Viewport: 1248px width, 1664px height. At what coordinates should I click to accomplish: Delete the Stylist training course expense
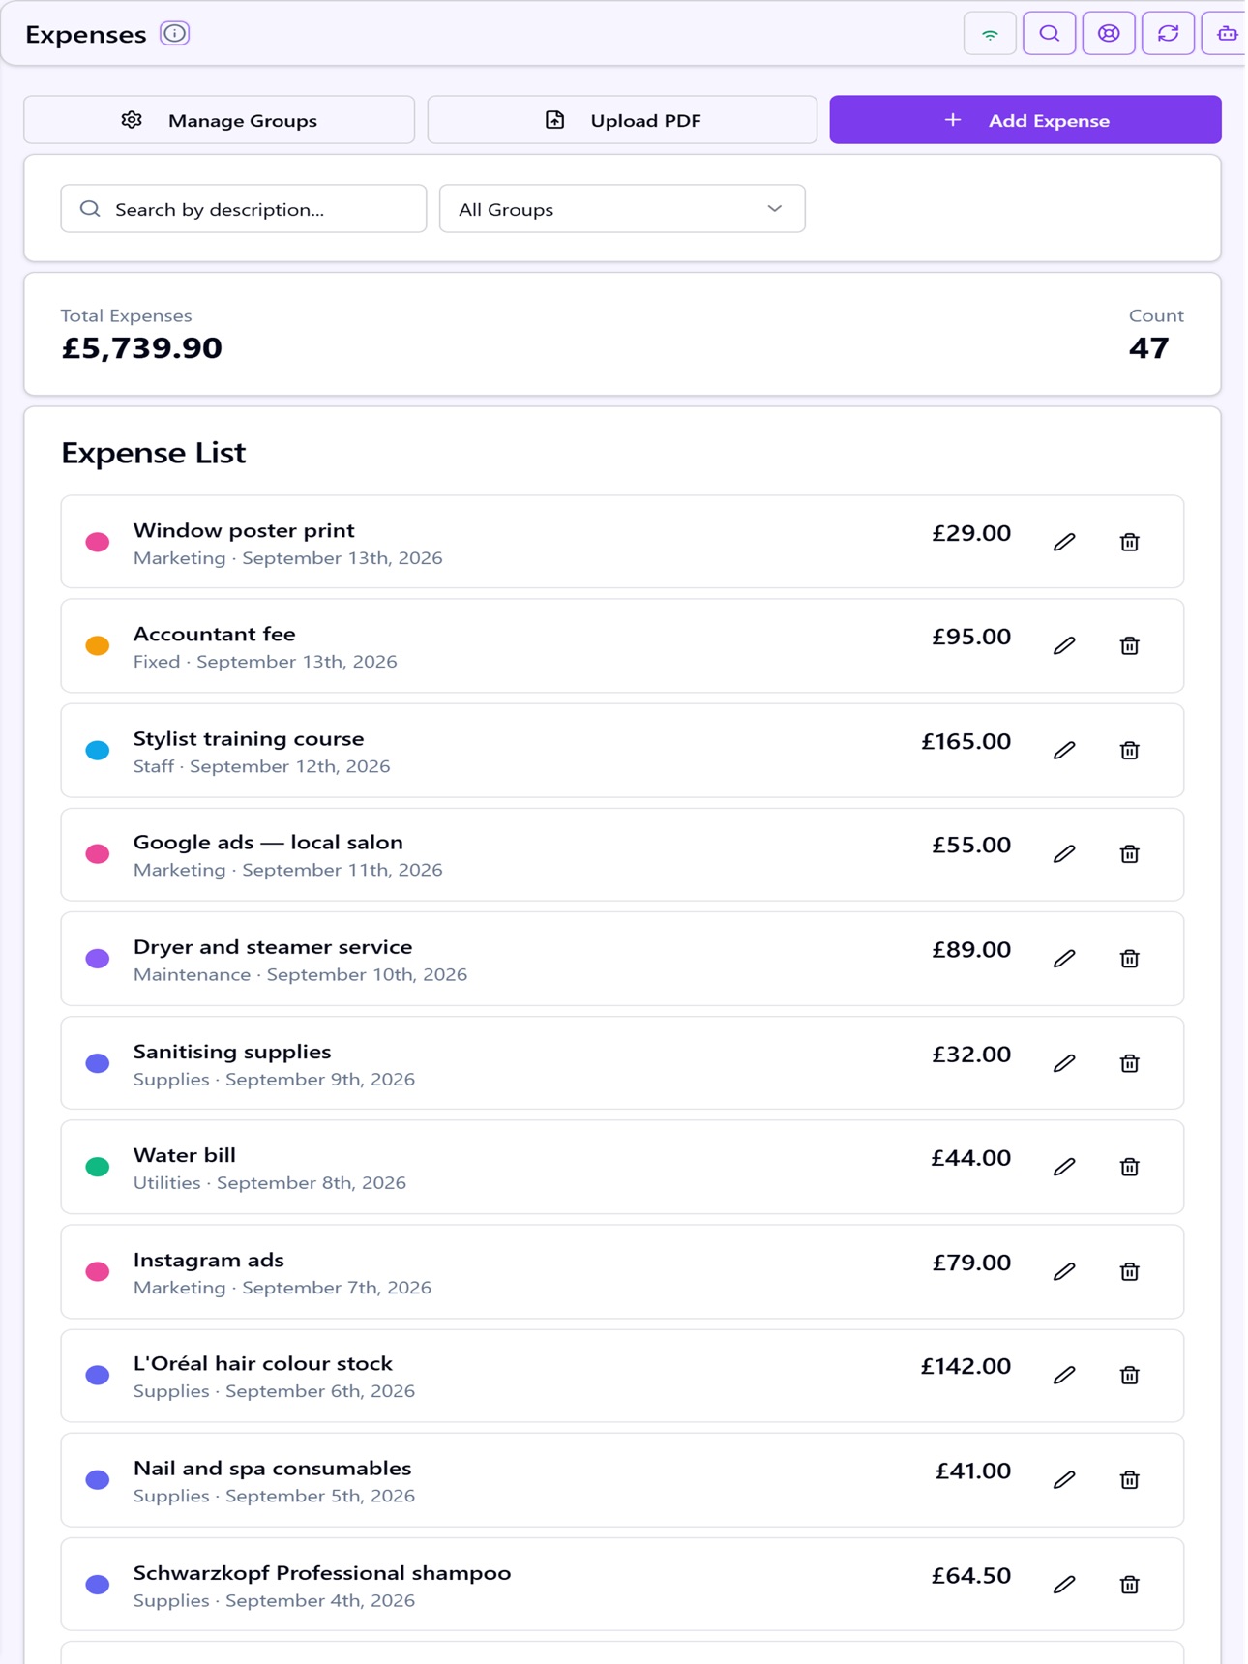(1129, 750)
